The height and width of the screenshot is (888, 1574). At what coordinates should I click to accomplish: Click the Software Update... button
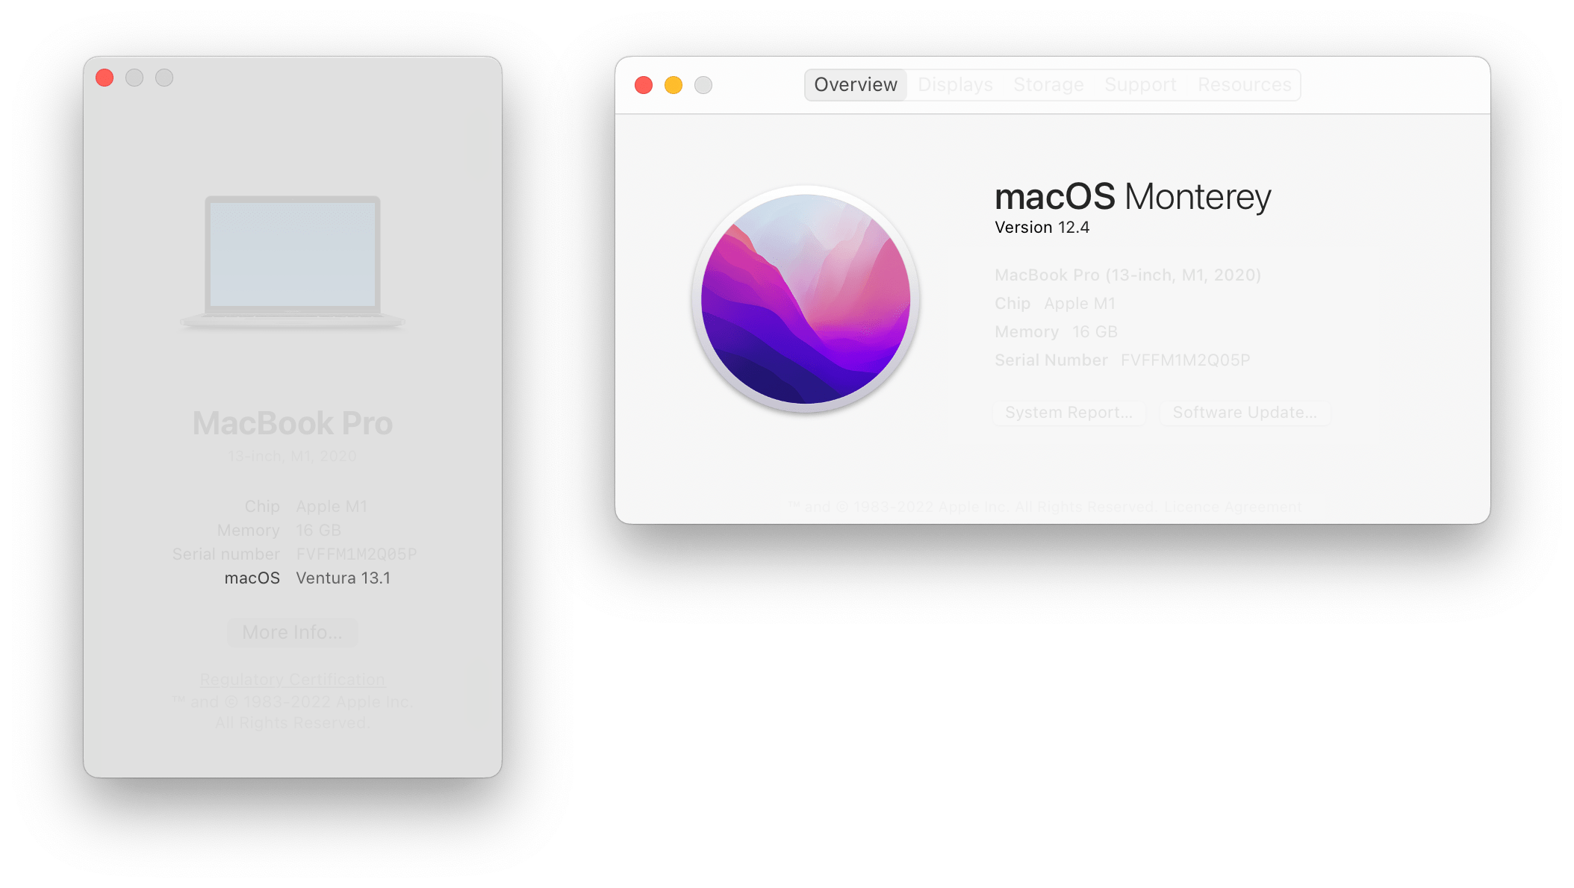pyautogui.click(x=1245, y=413)
